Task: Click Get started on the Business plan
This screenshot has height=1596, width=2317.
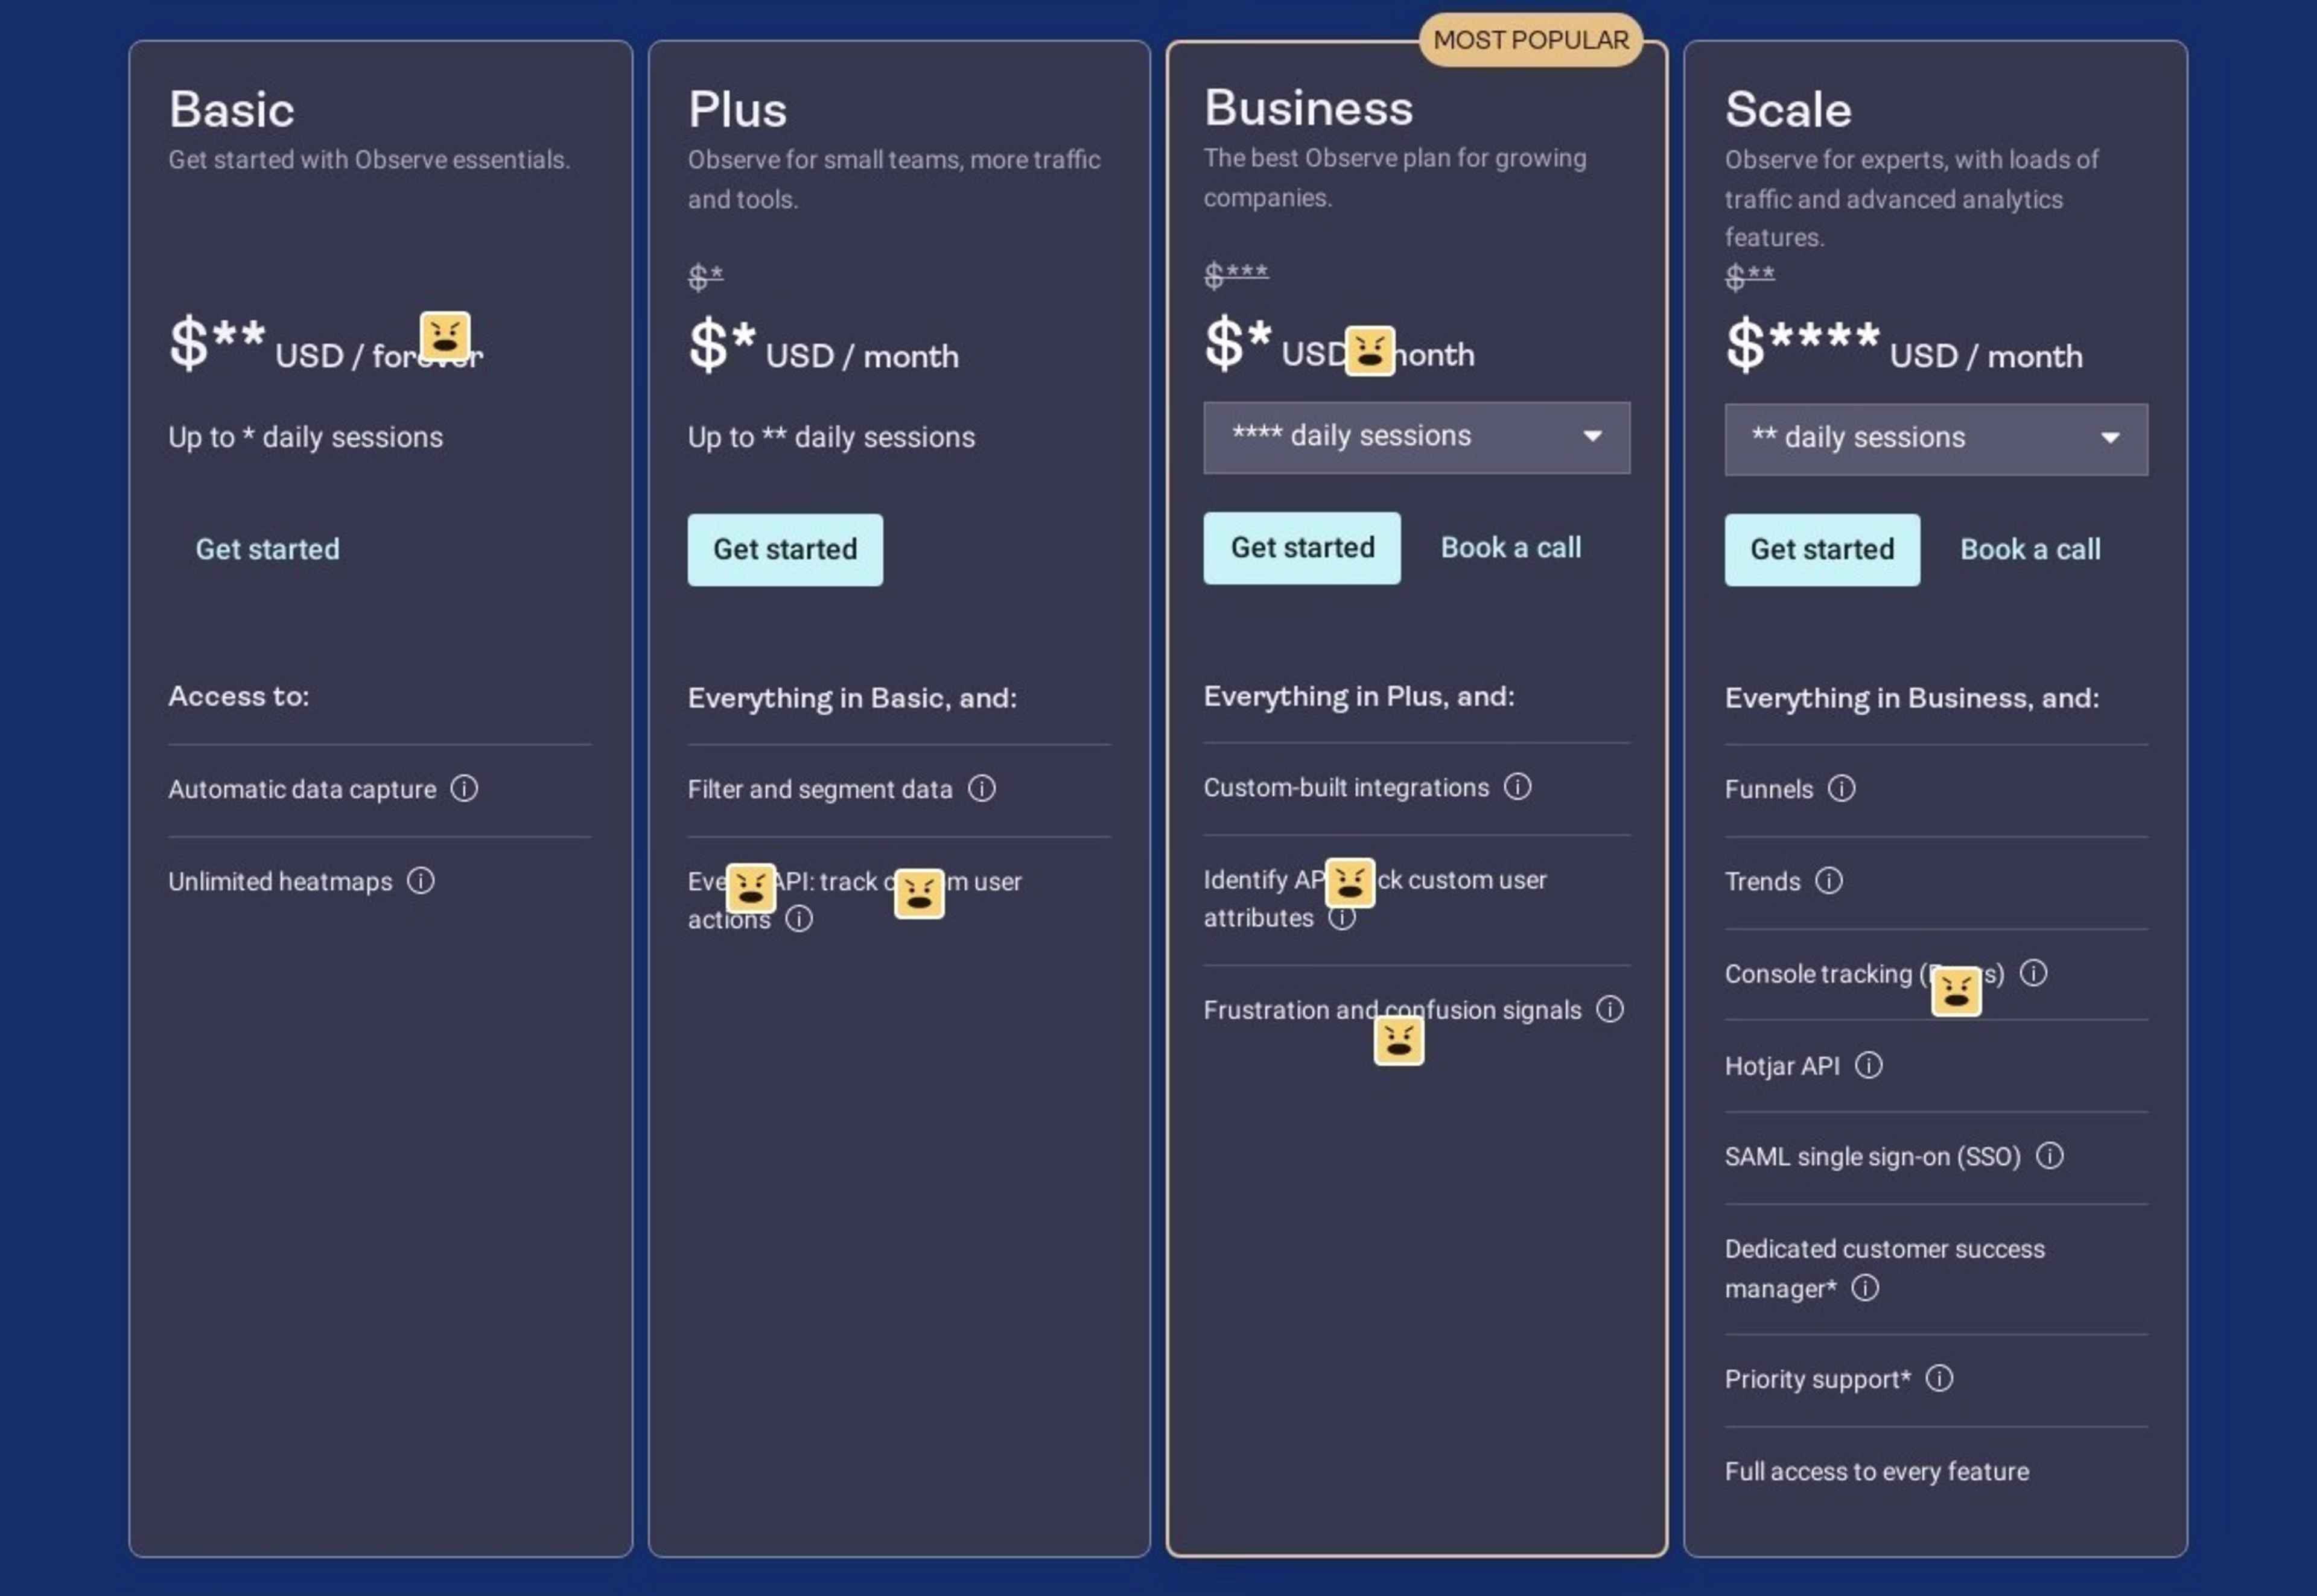Action: coord(1300,548)
